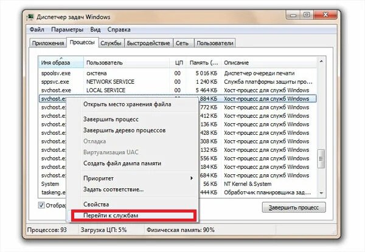Image resolution: width=365 pixels, height=252 pixels.
Task: Sort by Память column header
Action: [204, 63]
